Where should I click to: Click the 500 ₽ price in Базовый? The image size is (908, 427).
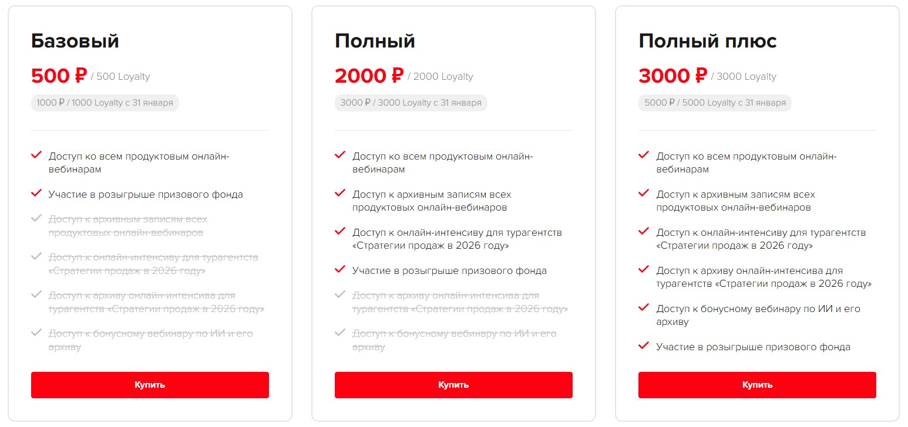pyautogui.click(x=59, y=76)
